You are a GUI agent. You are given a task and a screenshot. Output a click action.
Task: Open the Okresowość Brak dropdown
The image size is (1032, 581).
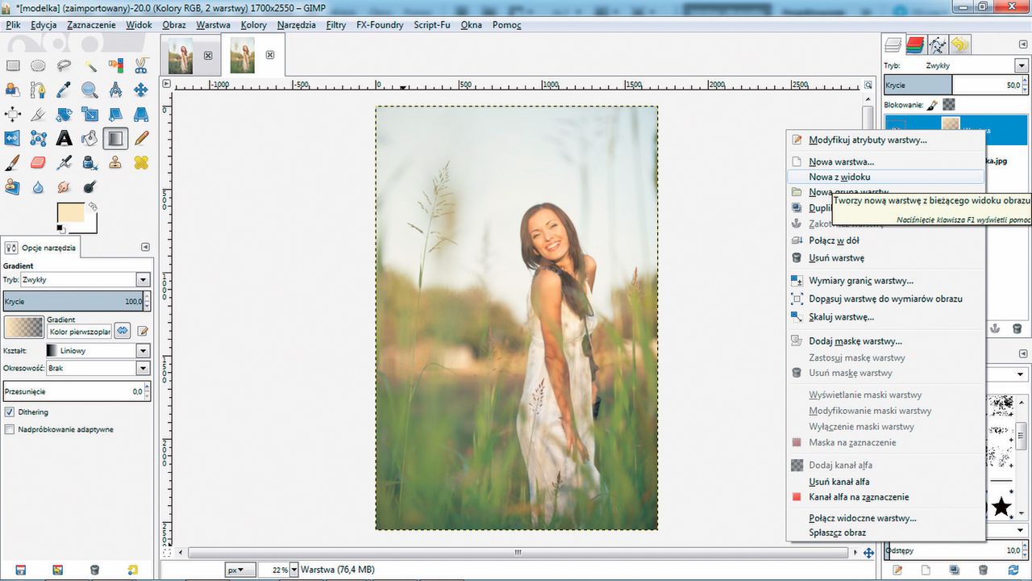(x=143, y=368)
